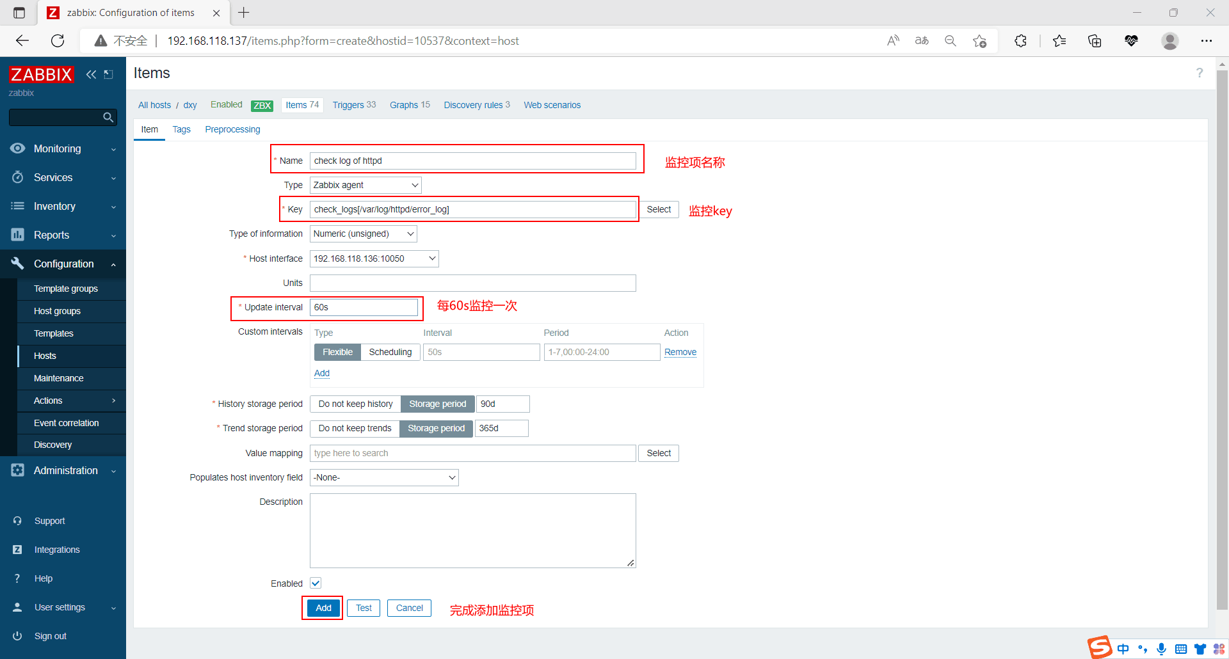Click the Key input field
The width and height of the screenshot is (1229, 659).
[472, 209]
